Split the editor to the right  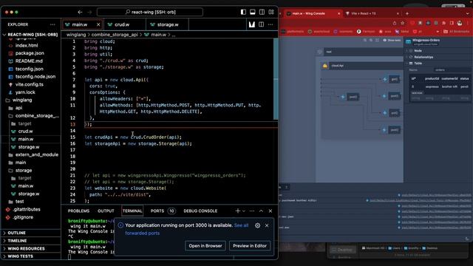(261, 24)
